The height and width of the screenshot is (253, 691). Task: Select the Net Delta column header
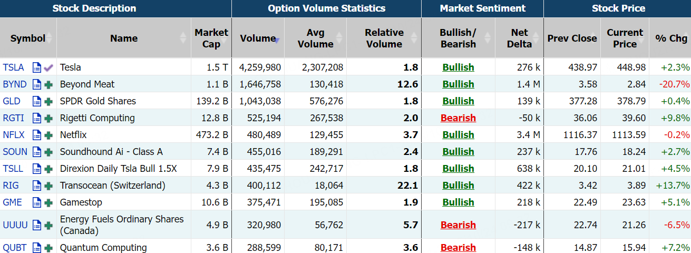point(519,38)
